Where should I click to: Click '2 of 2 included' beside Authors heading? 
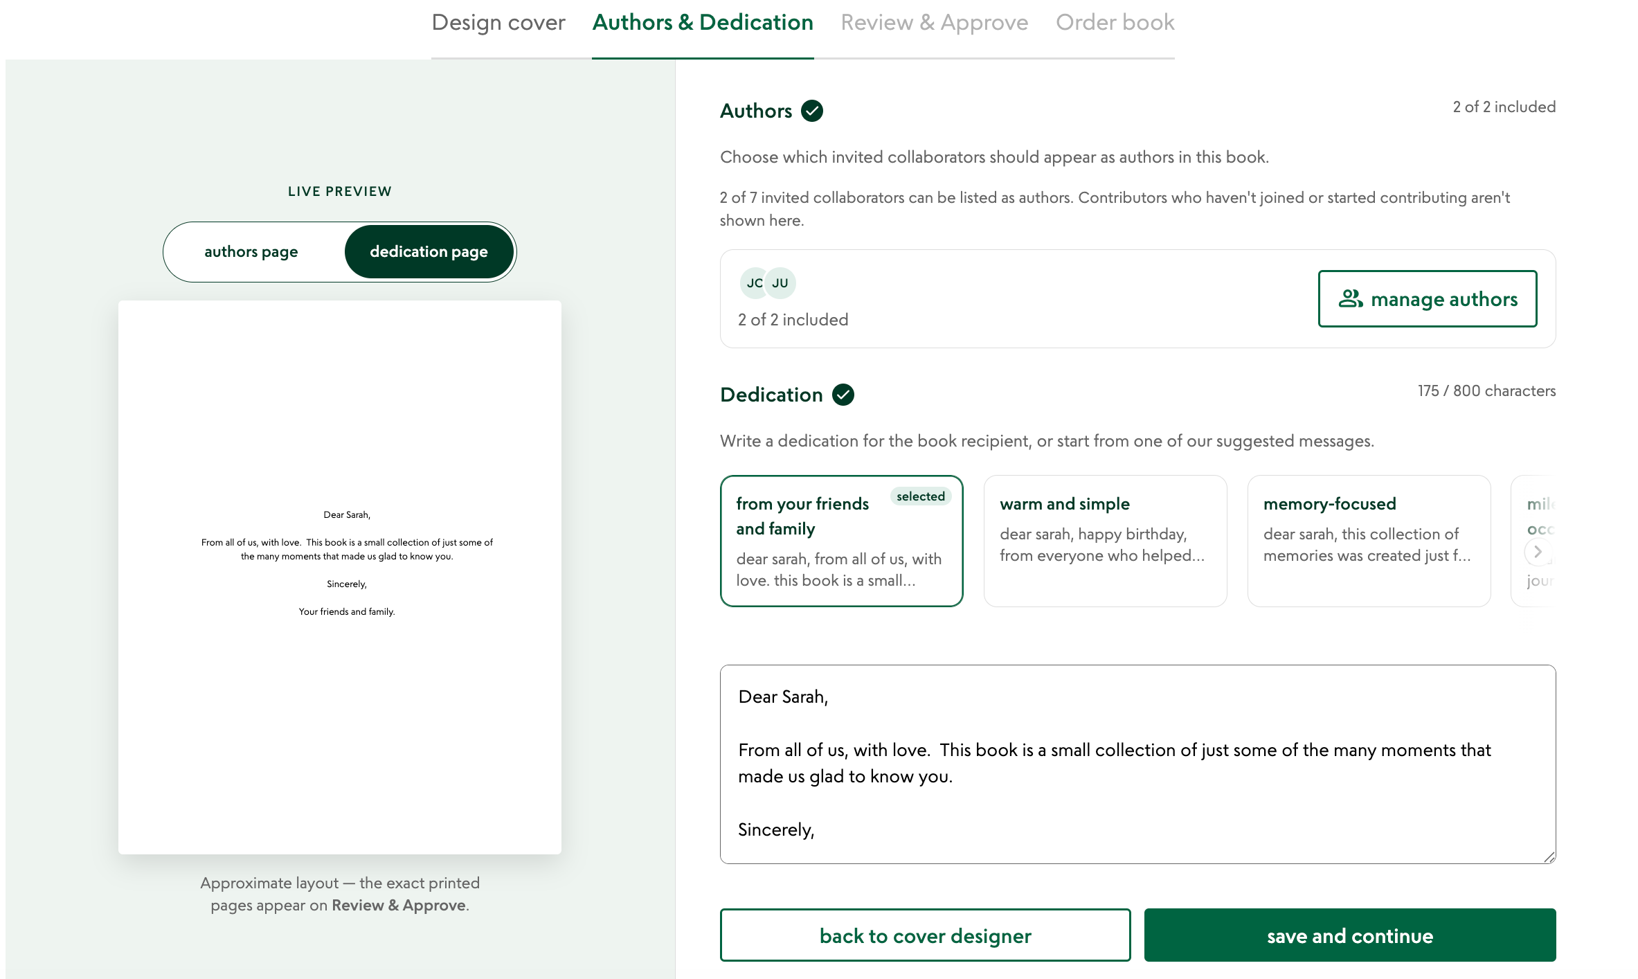pyautogui.click(x=1504, y=107)
